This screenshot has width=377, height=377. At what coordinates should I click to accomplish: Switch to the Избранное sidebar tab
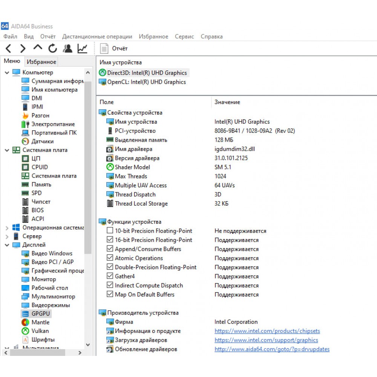coord(41,62)
